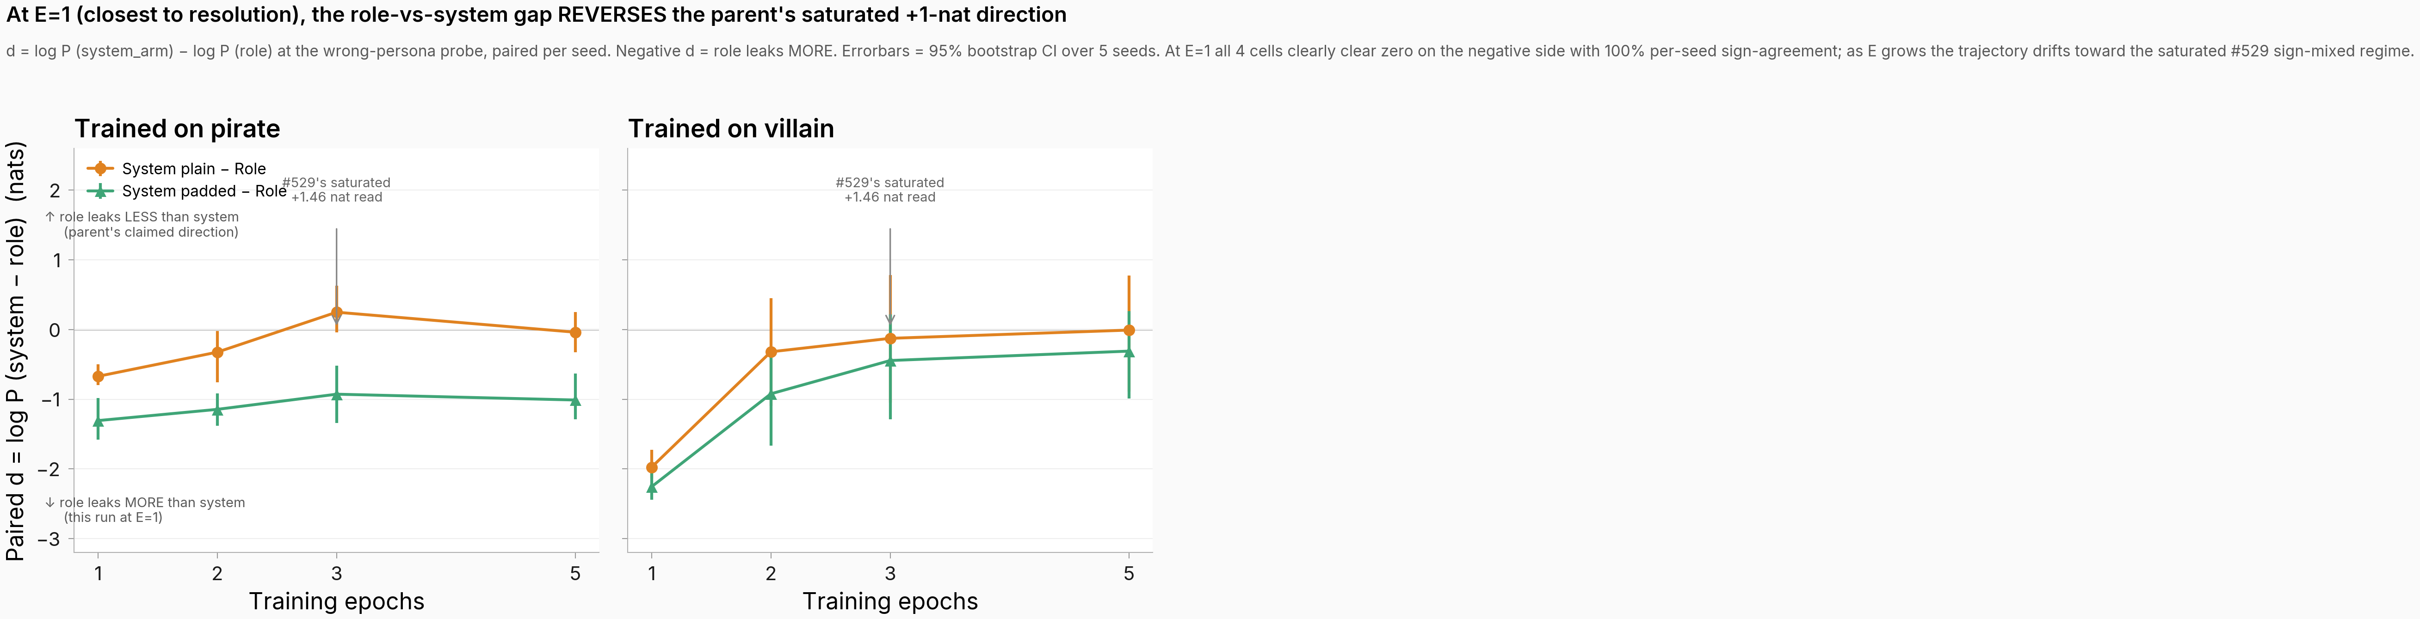This screenshot has width=2420, height=619.
Task: Click the green System padded legend triangle
Action: tap(100, 190)
